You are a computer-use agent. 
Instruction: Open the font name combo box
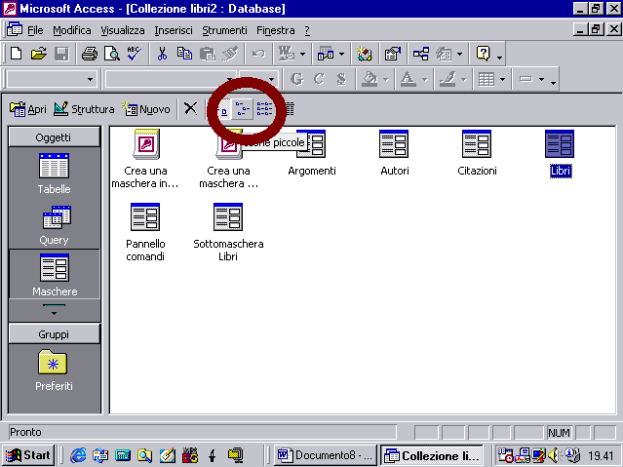click(x=170, y=80)
